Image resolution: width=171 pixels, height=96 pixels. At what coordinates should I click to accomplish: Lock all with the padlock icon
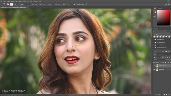tap(165, 62)
